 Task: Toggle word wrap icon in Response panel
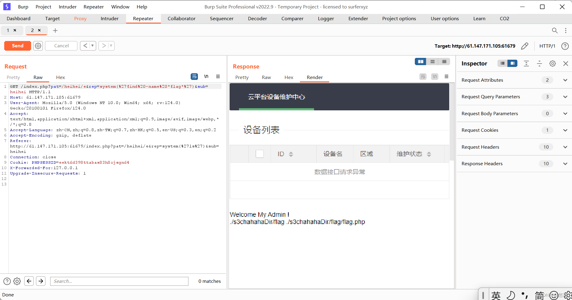[x=423, y=77]
